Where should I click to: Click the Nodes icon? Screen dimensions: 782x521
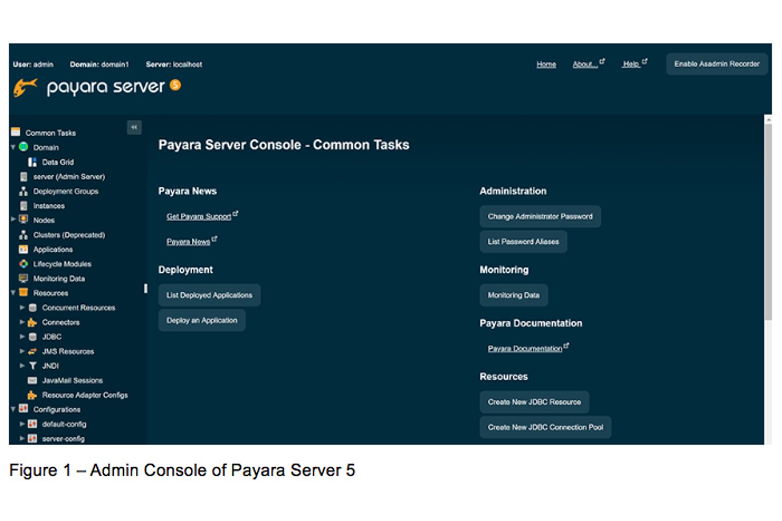(x=23, y=220)
